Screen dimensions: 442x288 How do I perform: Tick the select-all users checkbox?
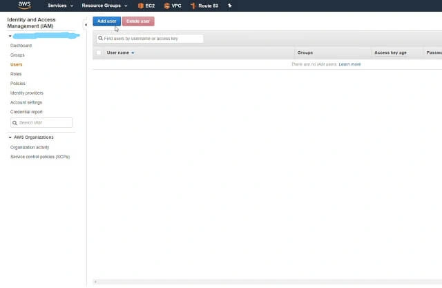coord(99,52)
